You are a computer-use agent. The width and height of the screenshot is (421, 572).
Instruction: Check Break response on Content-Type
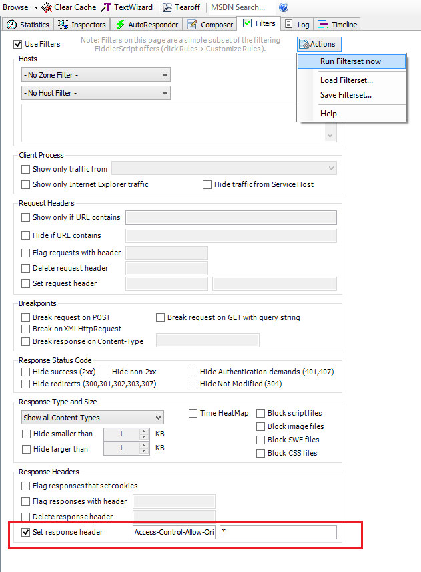(x=25, y=342)
